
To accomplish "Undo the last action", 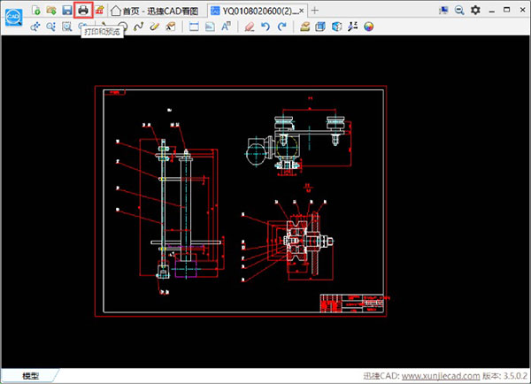I will point(265,27).
